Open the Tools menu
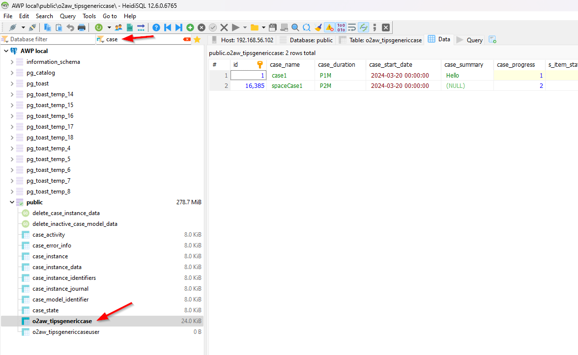Viewport: 578px width, 355px height. pyautogui.click(x=89, y=16)
